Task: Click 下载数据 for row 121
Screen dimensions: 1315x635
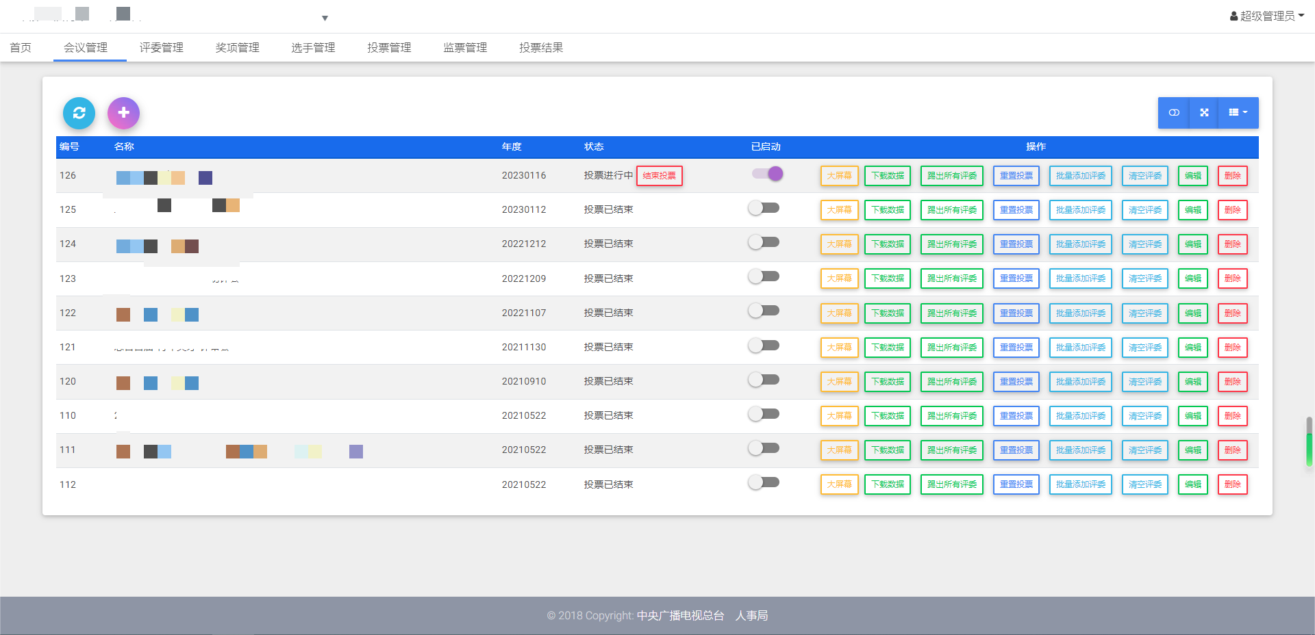Action: tap(888, 348)
